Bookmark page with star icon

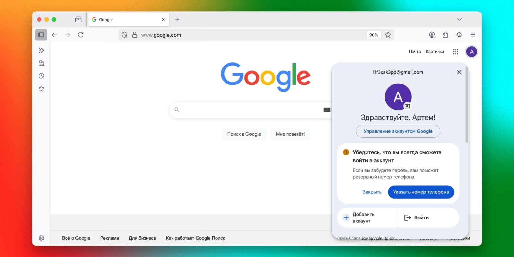pos(388,35)
